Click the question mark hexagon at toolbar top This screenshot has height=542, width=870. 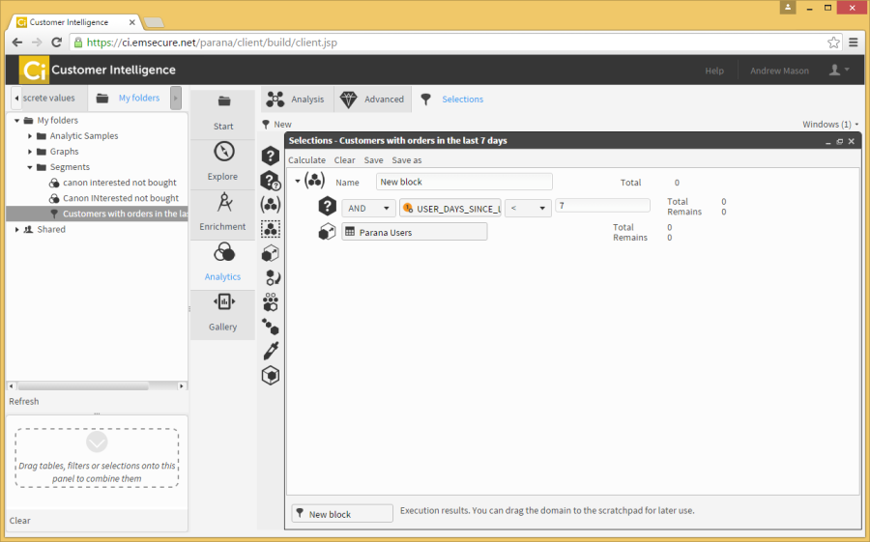click(x=271, y=156)
